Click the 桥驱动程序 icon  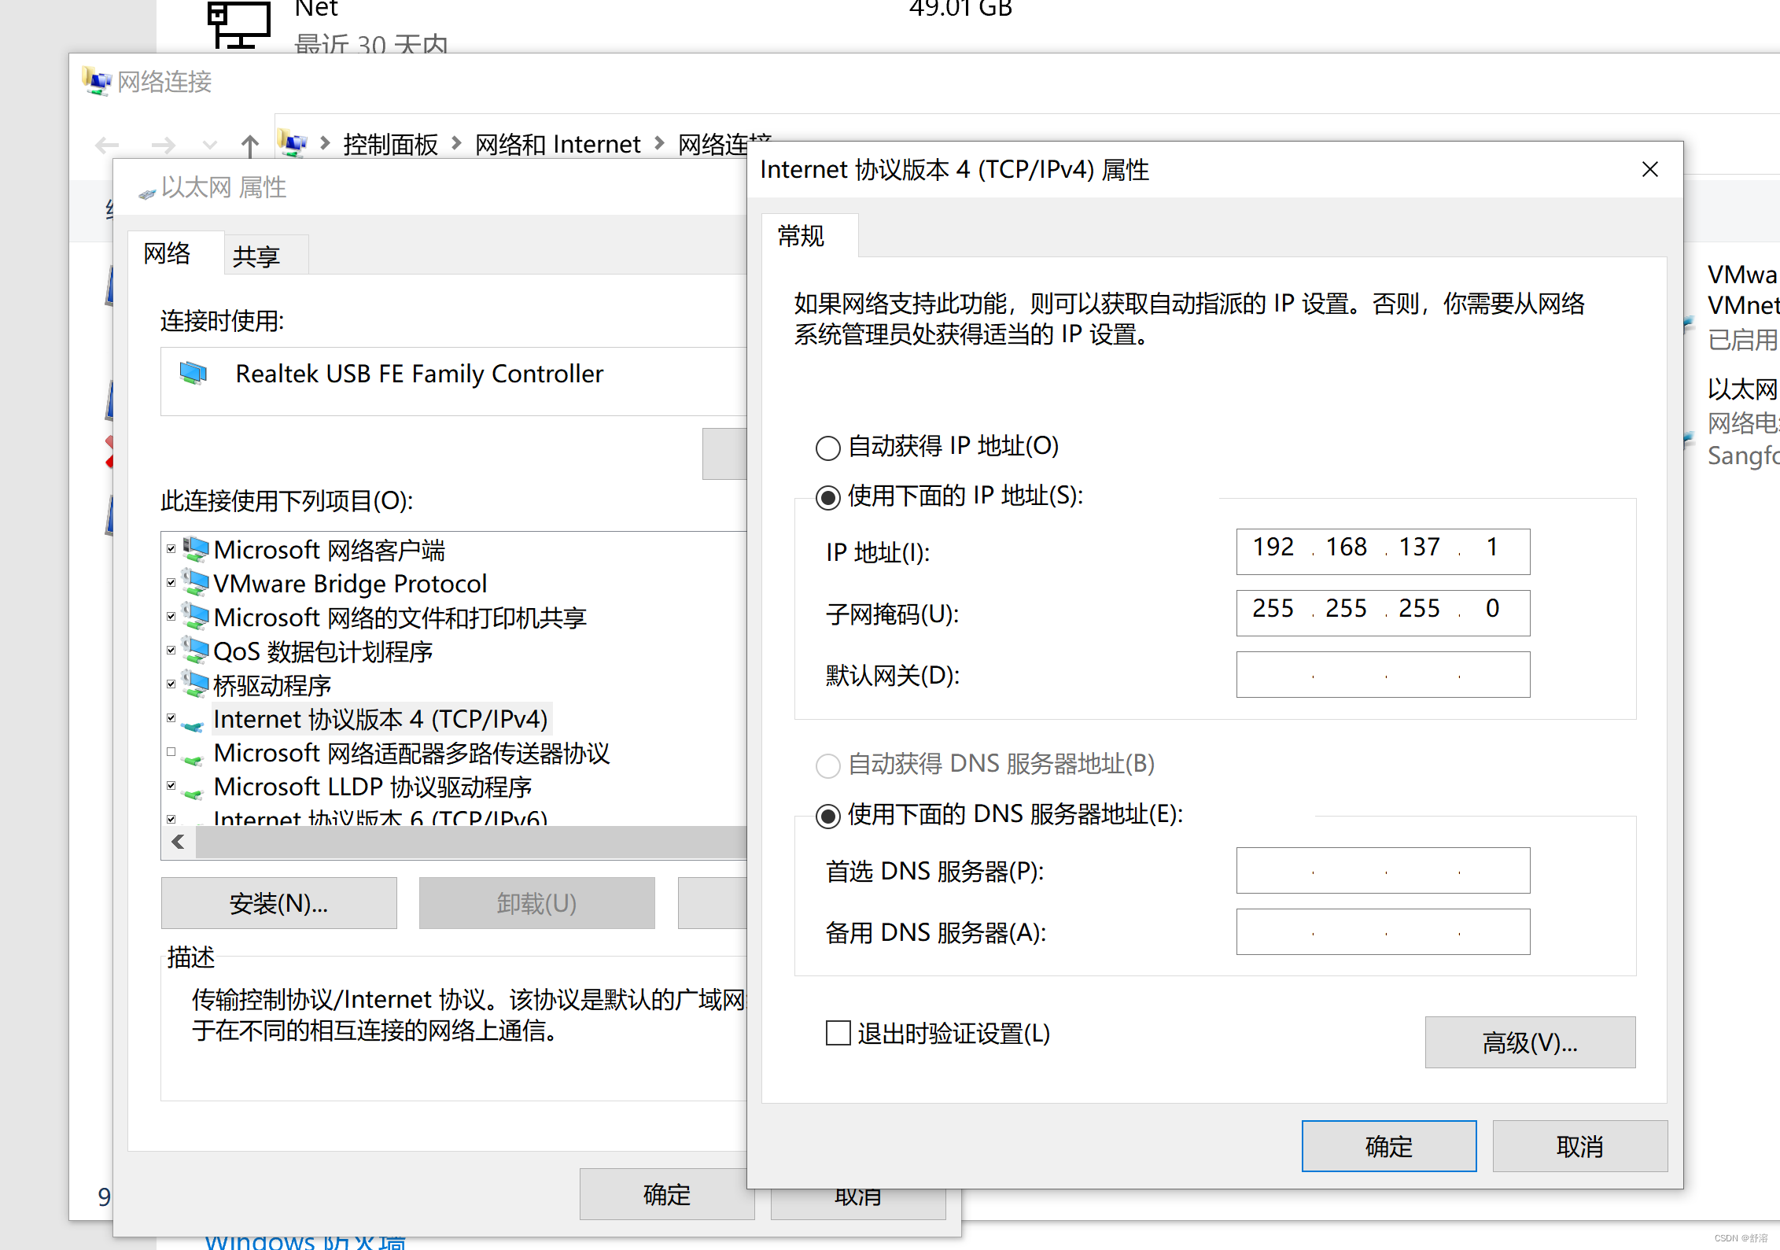coord(195,684)
